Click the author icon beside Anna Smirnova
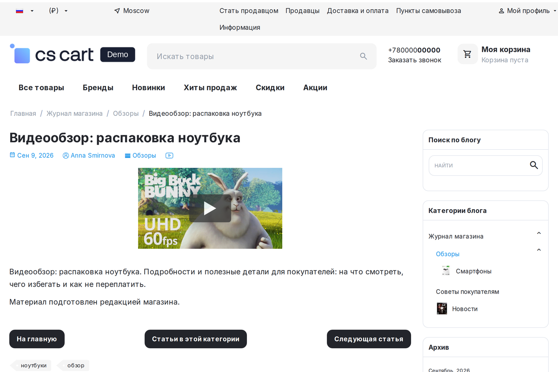 [x=66, y=155]
